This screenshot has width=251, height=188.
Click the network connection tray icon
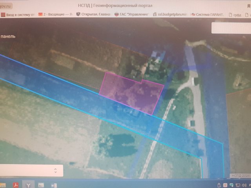coord(238,185)
